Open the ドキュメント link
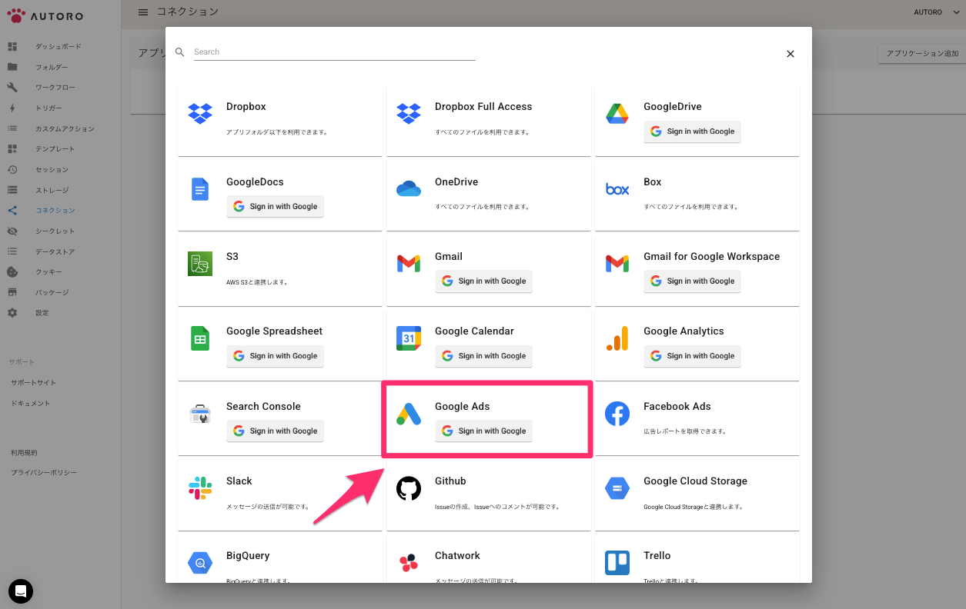The image size is (966, 609). point(30,404)
